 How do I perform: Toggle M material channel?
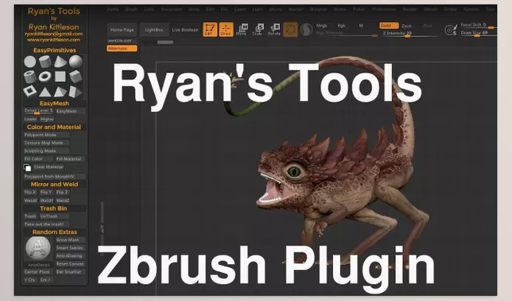click(x=361, y=26)
